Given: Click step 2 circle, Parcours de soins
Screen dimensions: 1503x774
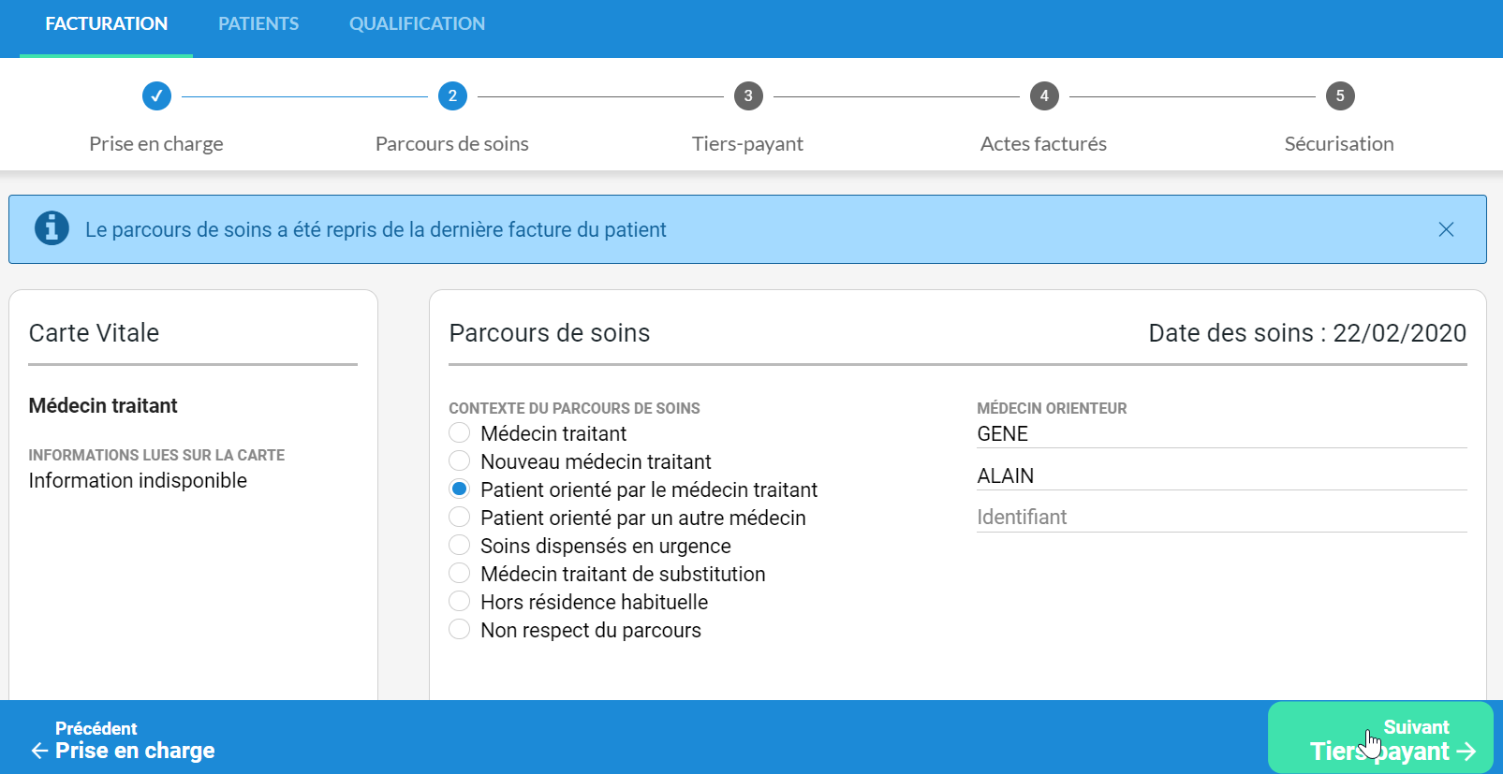Looking at the screenshot, I should pos(452,95).
